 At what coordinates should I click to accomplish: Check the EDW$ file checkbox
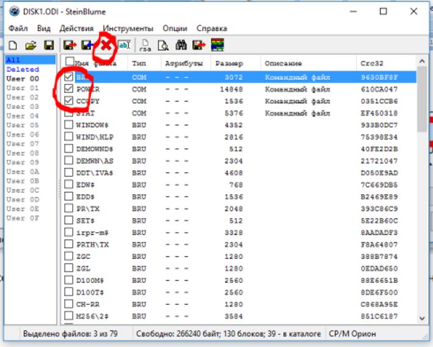tap(68, 184)
